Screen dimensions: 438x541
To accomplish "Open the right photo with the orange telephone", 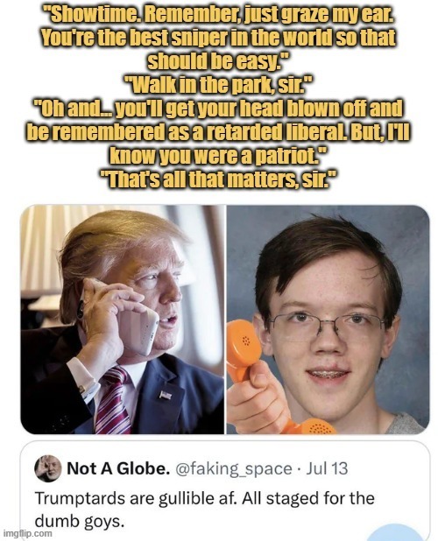I will pos(328,320).
